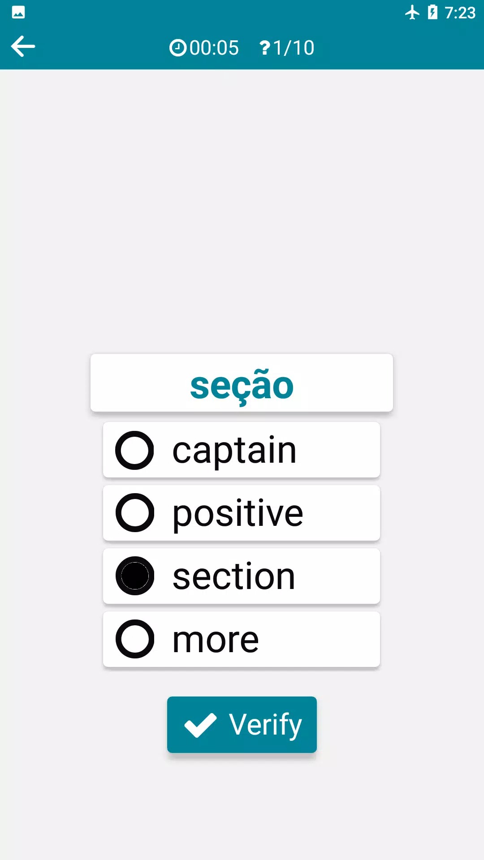484x860 pixels.
Task: Click the checkmark icon on Verify
Action: pos(200,725)
